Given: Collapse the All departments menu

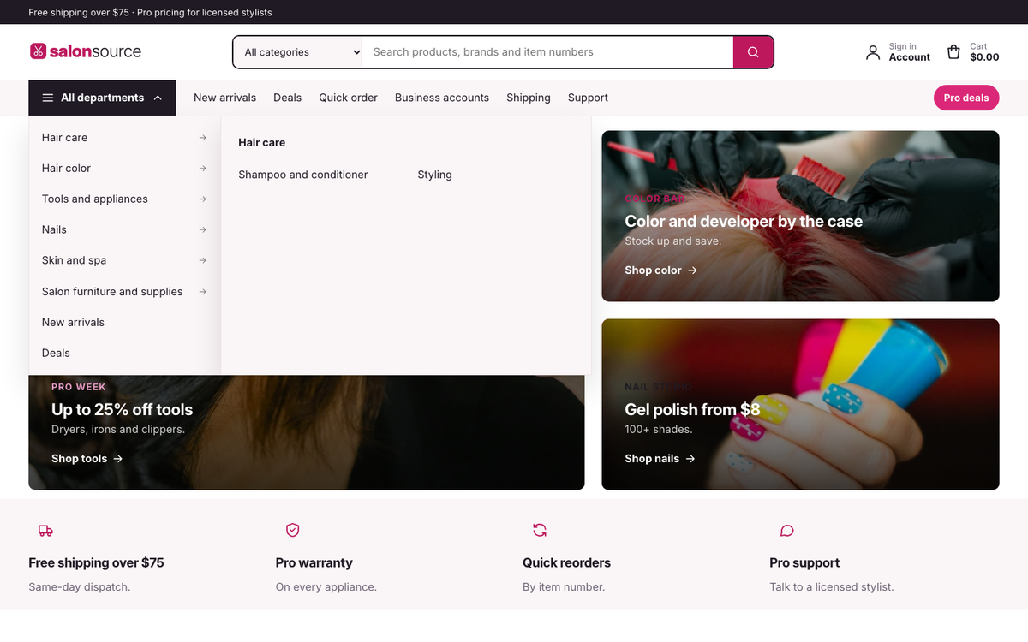Looking at the screenshot, I should coord(103,98).
